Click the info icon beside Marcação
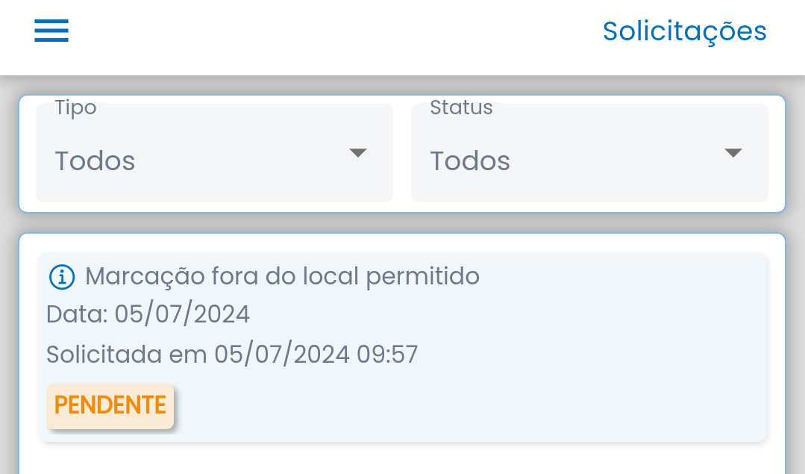 coord(62,277)
